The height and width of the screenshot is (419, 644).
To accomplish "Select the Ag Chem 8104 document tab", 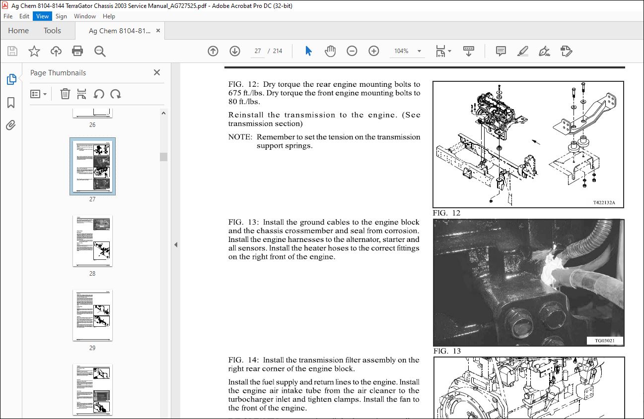I will [x=119, y=31].
